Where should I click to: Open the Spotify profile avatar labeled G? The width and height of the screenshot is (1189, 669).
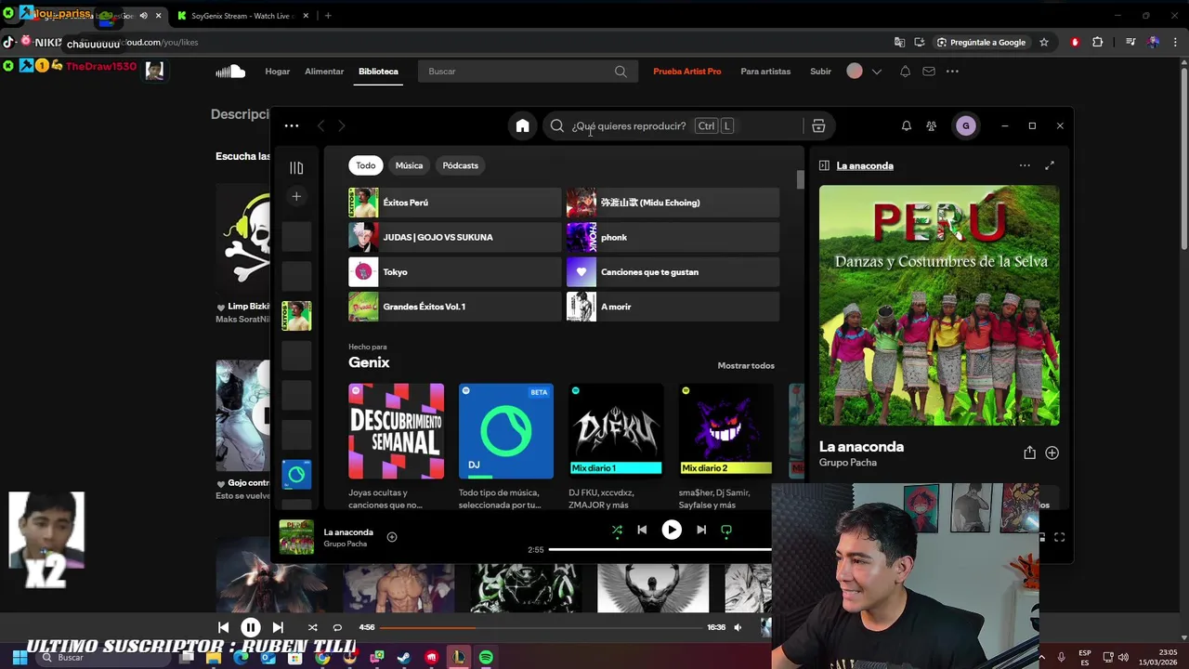coord(966,126)
